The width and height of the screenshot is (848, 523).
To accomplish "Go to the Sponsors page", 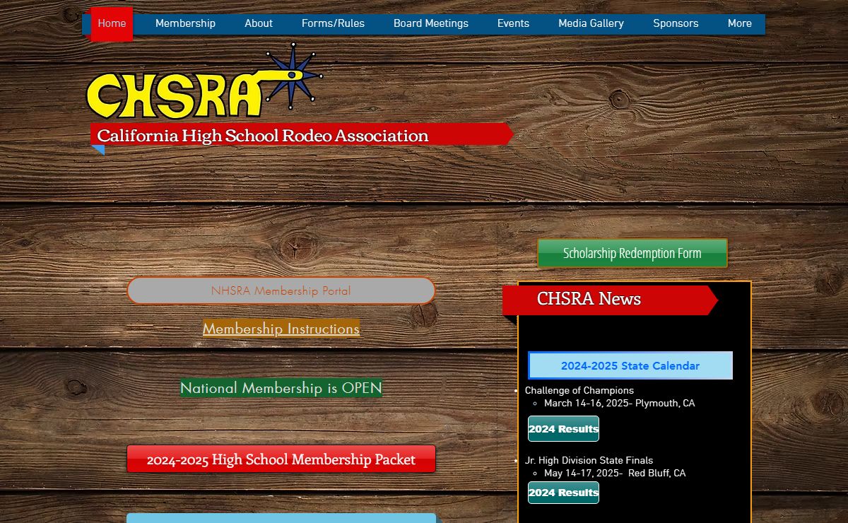I will click(676, 24).
